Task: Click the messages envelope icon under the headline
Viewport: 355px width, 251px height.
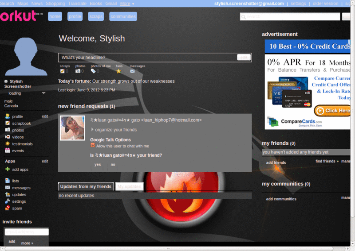Action: point(132,71)
